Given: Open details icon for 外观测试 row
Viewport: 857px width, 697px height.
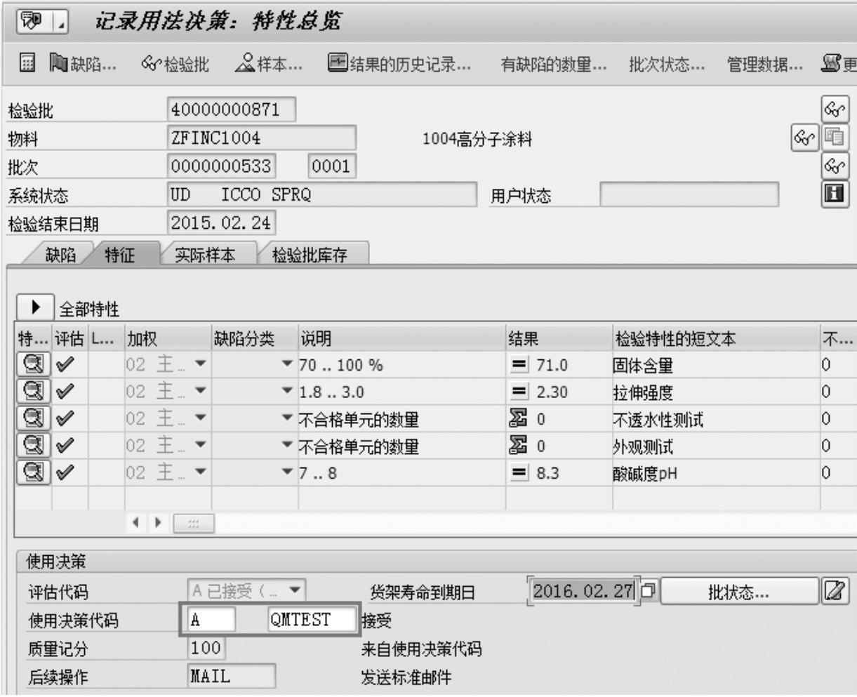Looking at the screenshot, I should pyautogui.click(x=34, y=446).
